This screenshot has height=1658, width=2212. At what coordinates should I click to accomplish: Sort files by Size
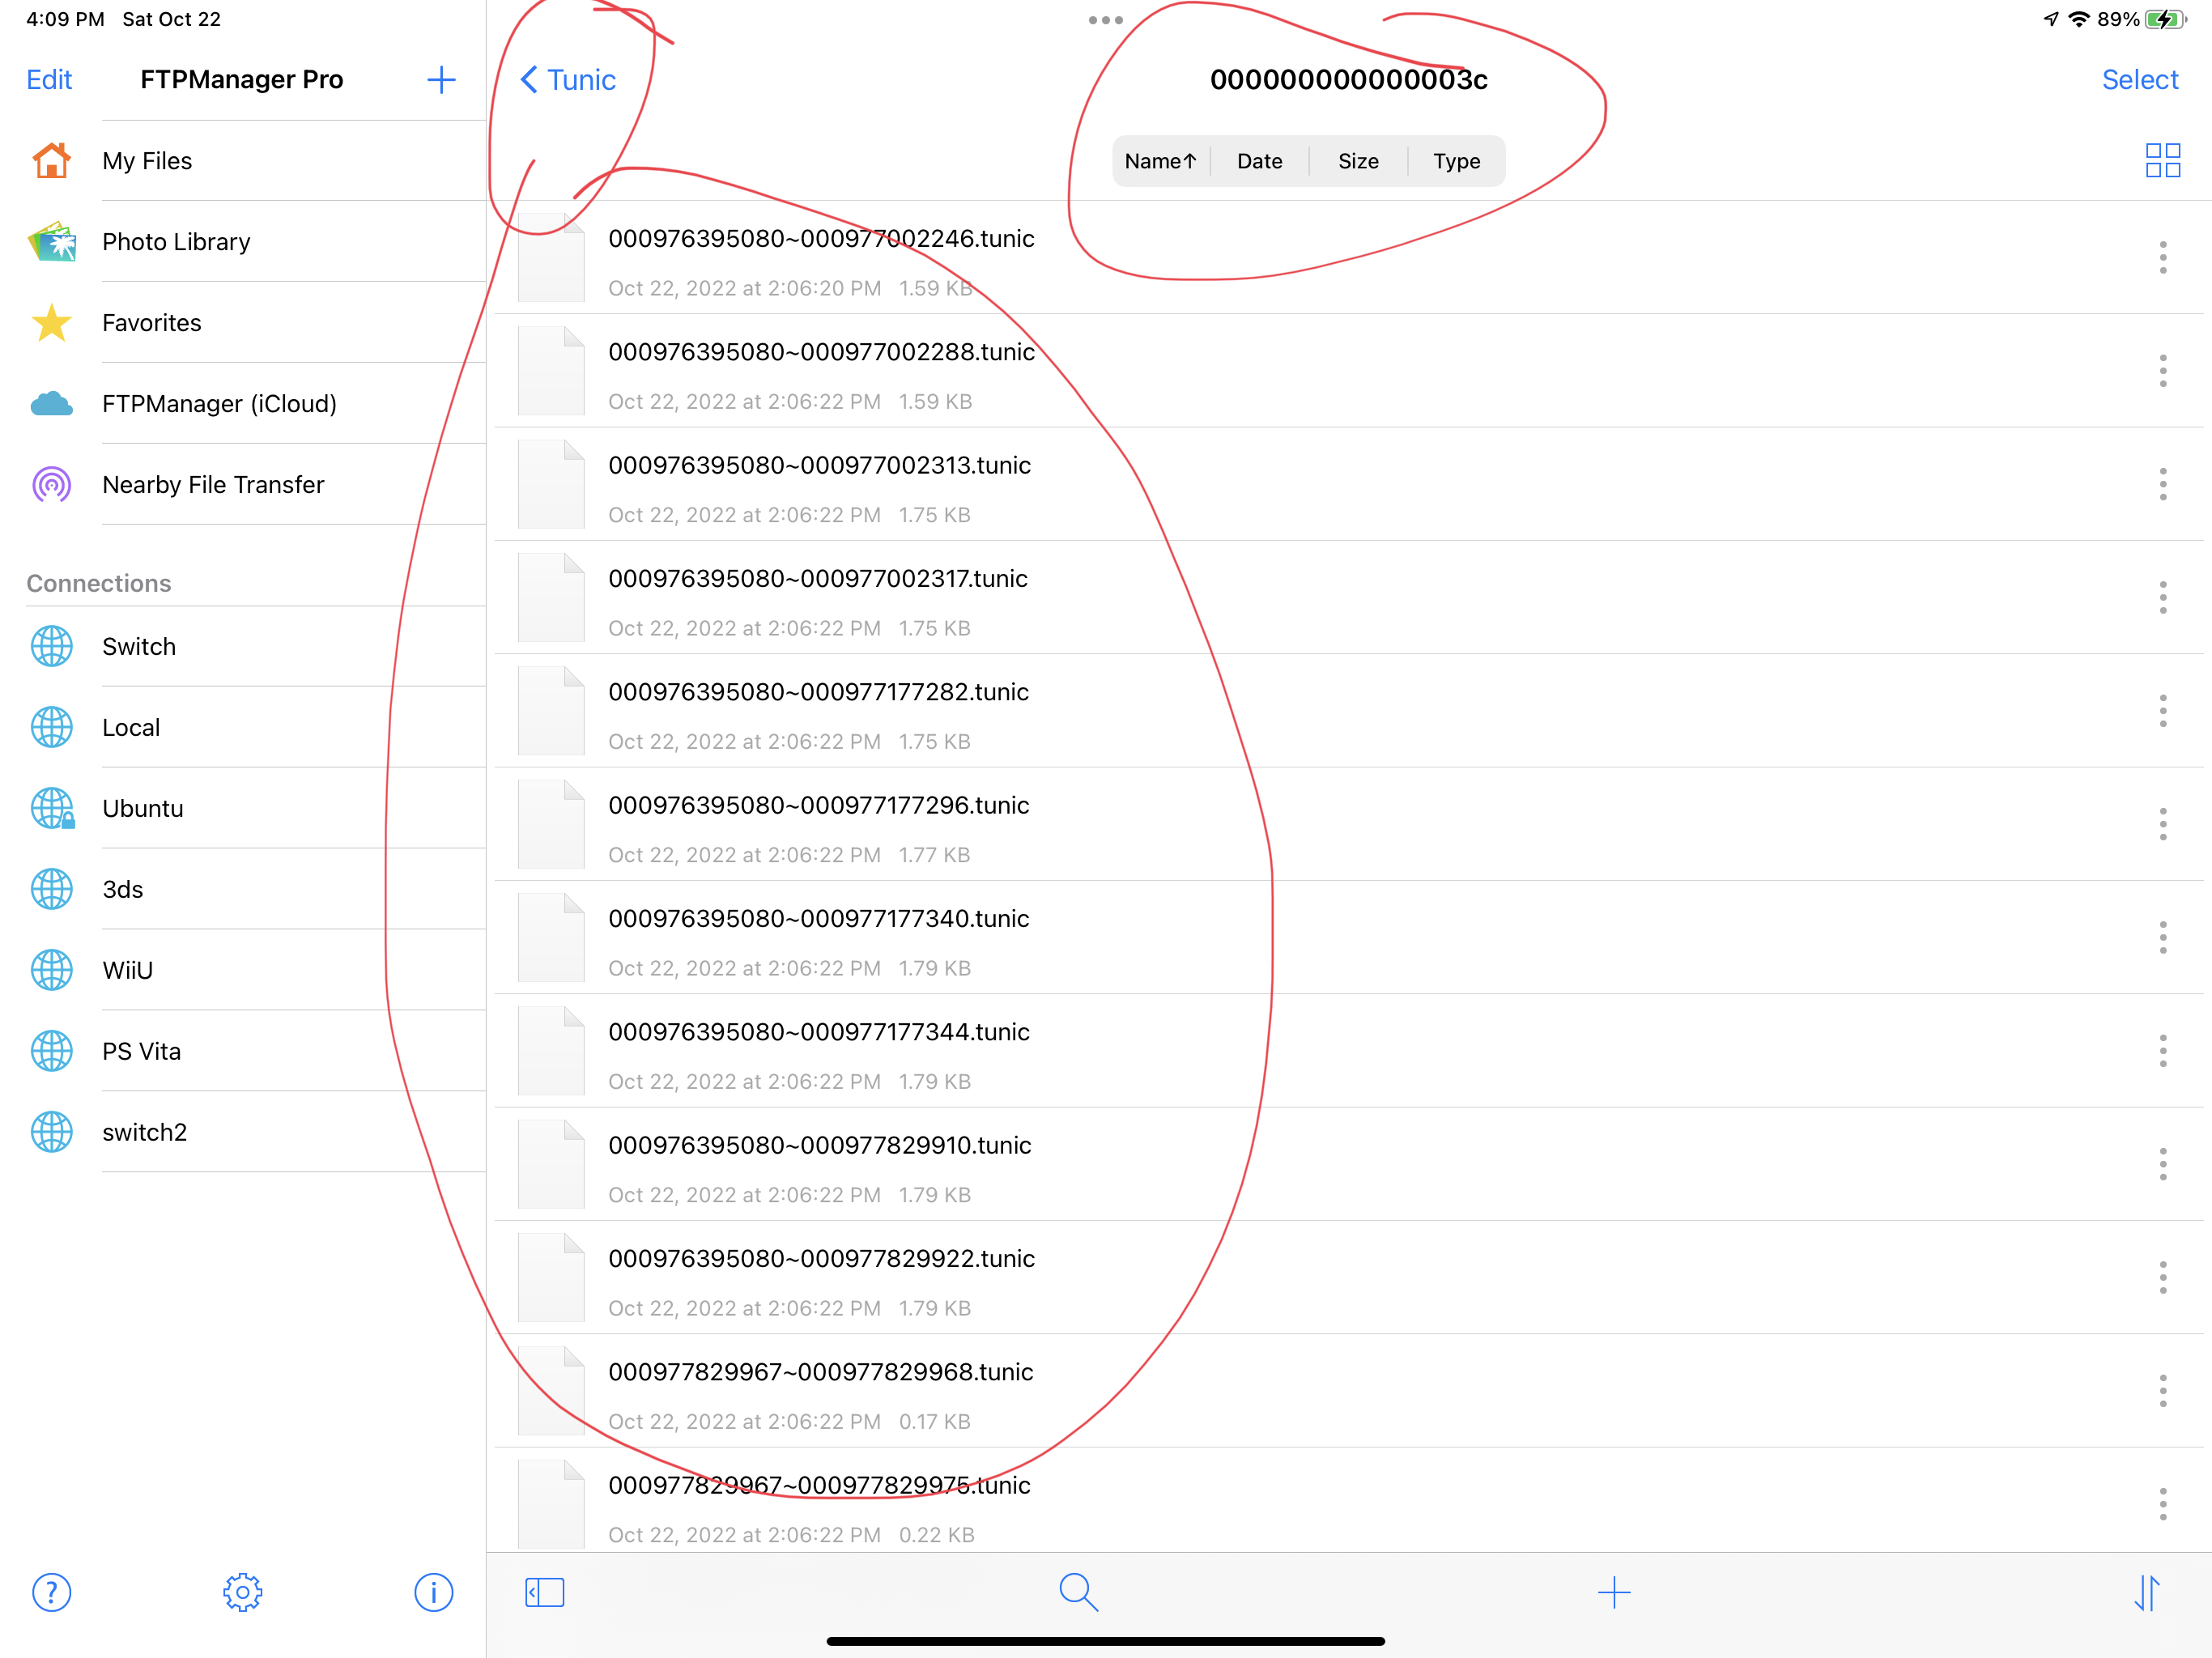pyautogui.click(x=1358, y=161)
